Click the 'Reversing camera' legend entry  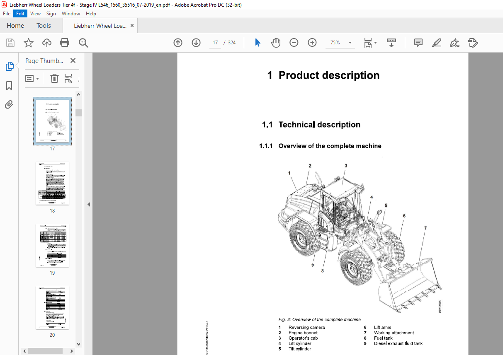[x=306, y=327]
